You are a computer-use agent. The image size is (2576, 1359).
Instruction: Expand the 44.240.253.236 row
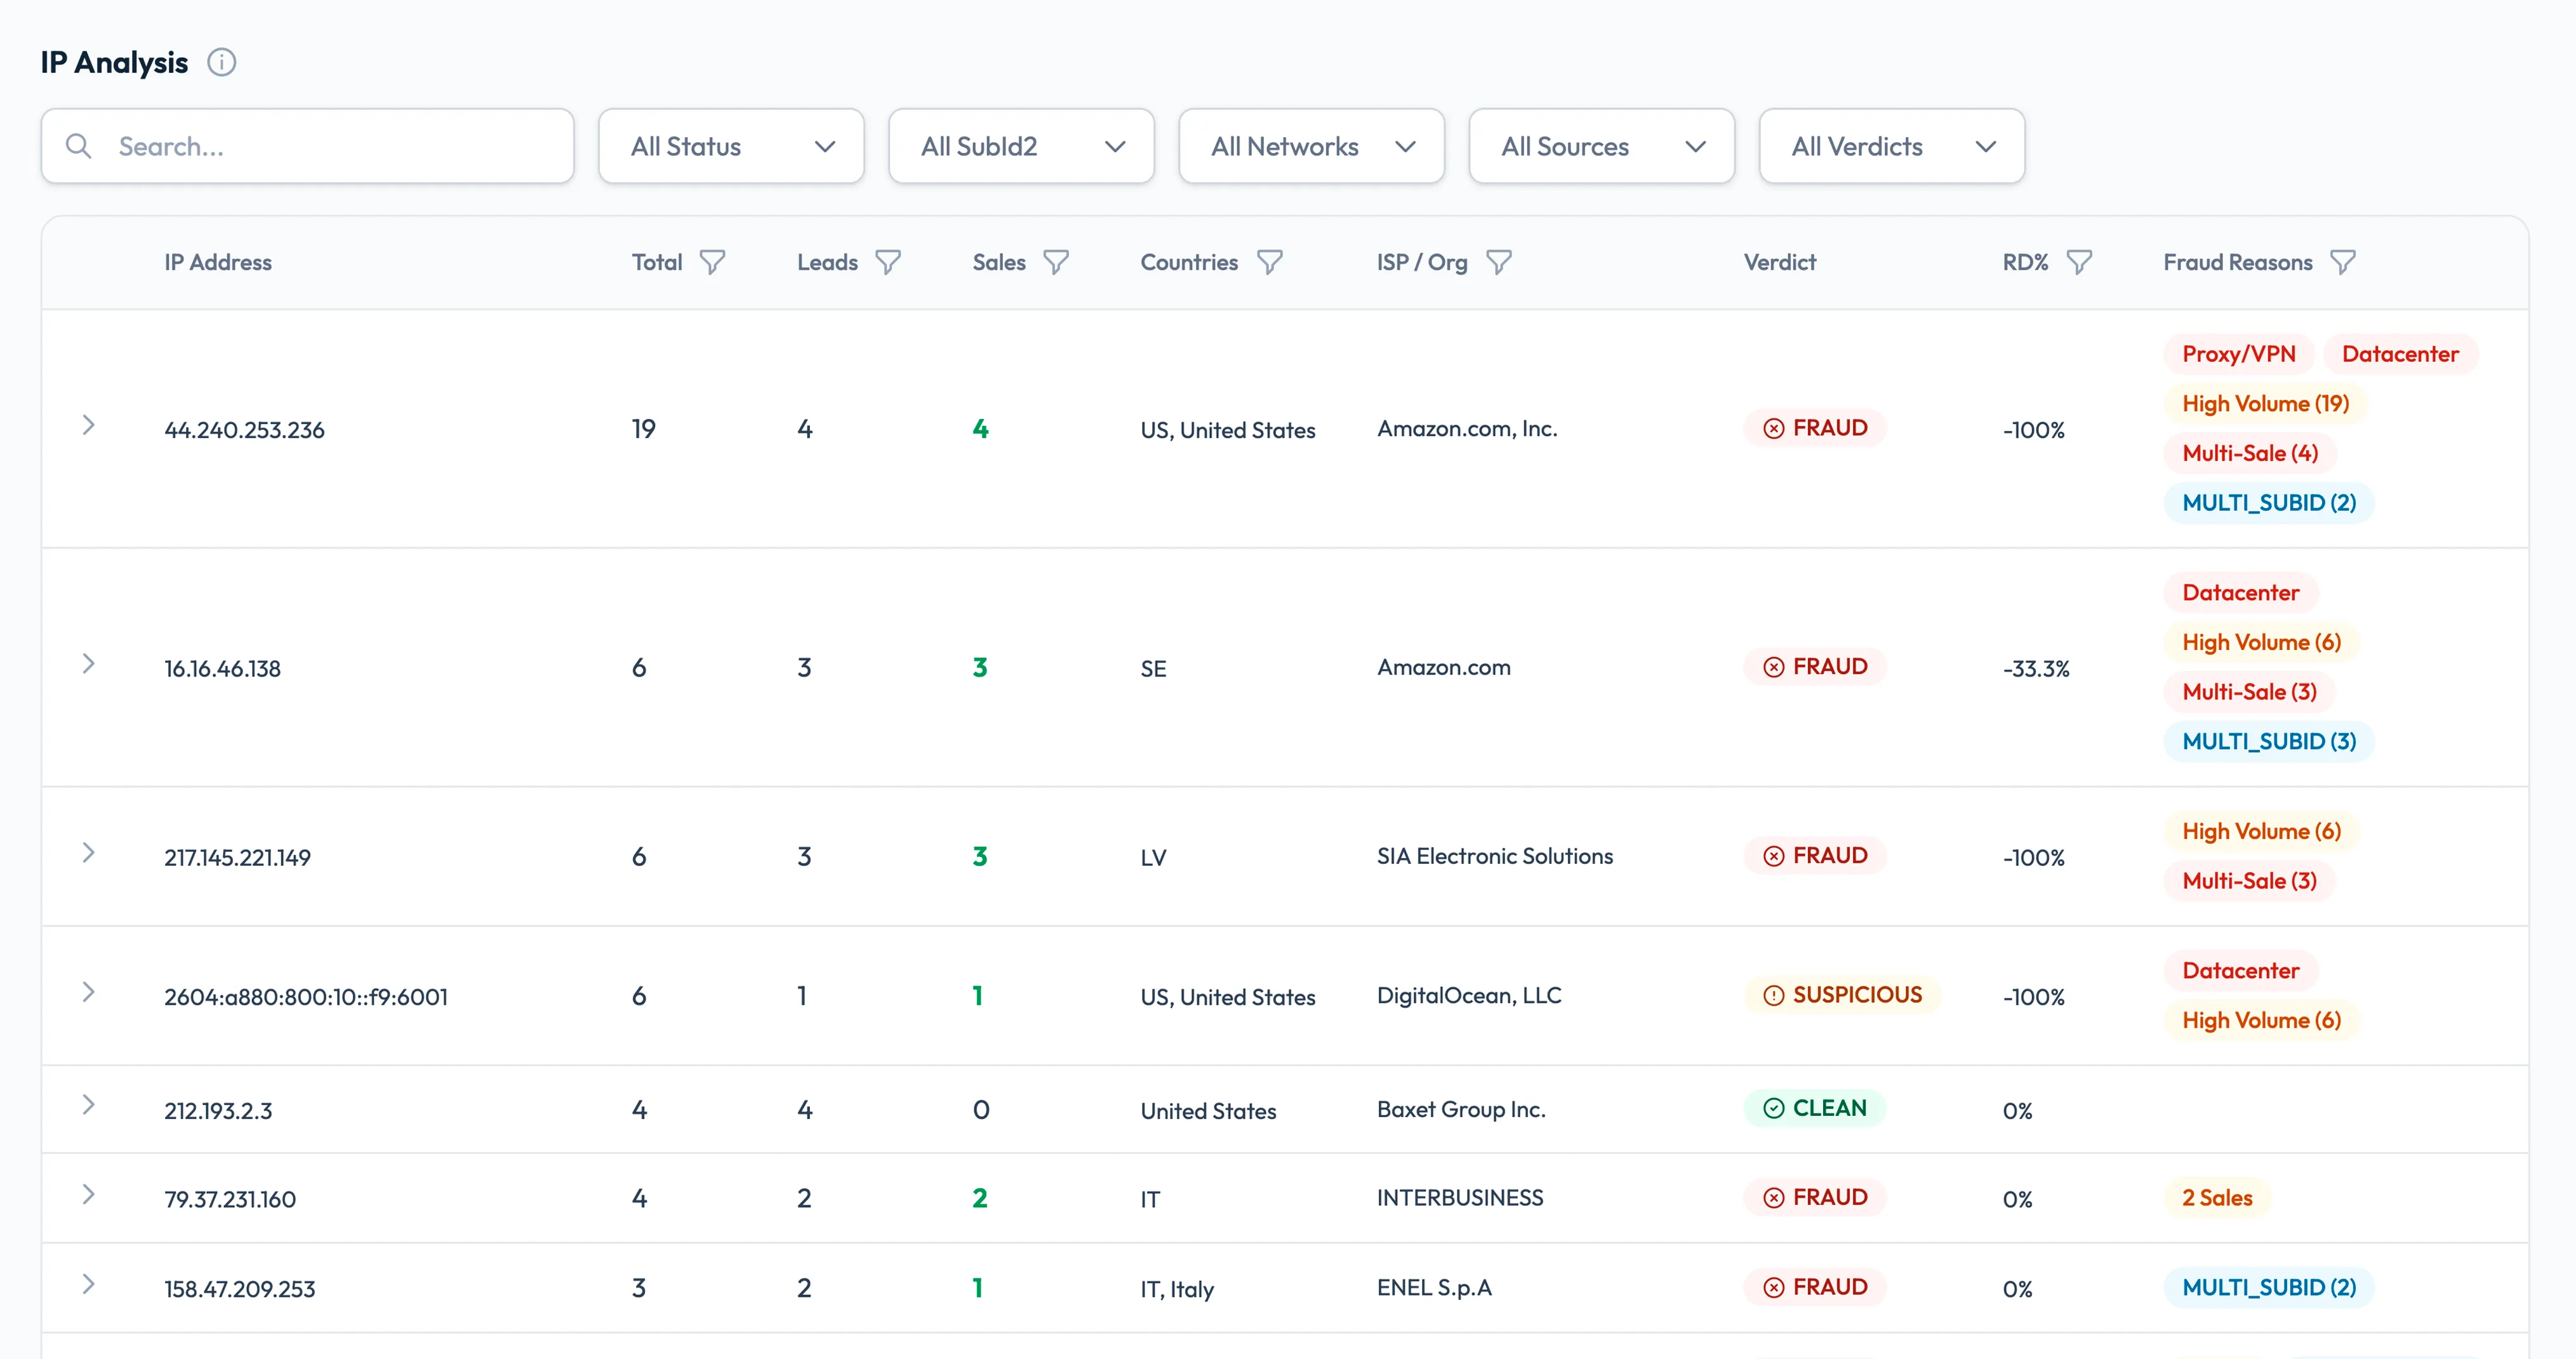[88, 425]
